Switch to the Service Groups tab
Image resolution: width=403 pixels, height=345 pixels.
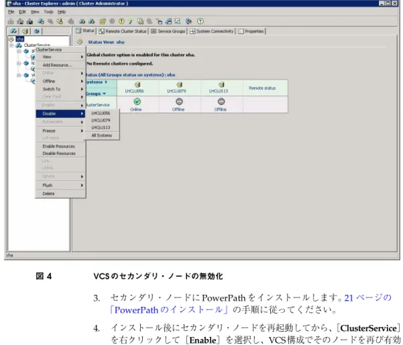[168, 31]
